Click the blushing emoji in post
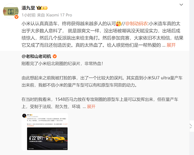Viewport: 194px width, 155px height. pos(119,24)
